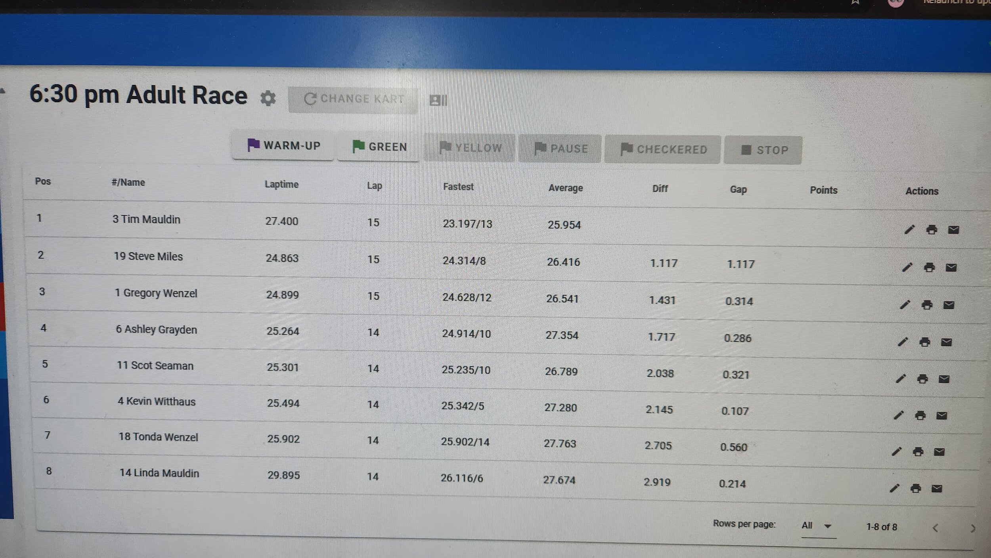Email Kevin Witthaus his results
The image size is (991, 558).
[x=941, y=415]
